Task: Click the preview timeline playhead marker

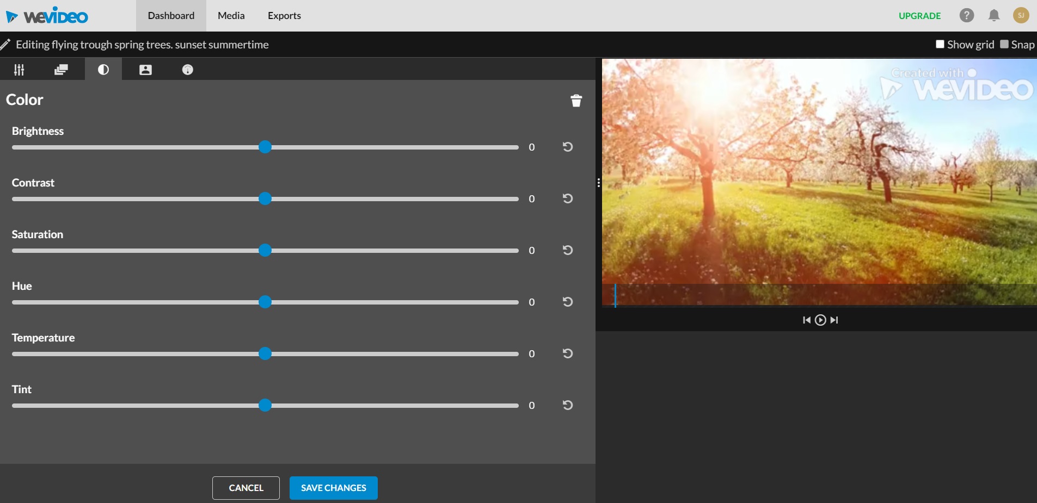Action: pos(615,295)
